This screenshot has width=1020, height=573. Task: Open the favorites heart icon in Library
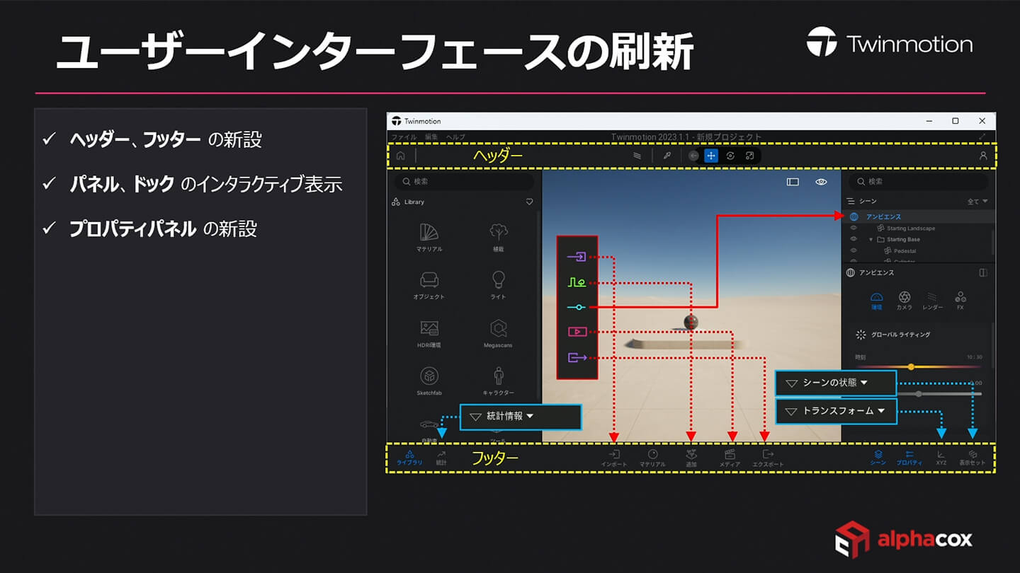[x=529, y=202]
